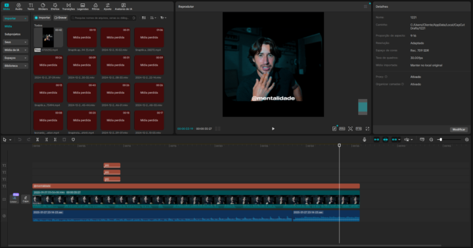
Task: Expand the Mídia de IA section
Action: point(15,50)
